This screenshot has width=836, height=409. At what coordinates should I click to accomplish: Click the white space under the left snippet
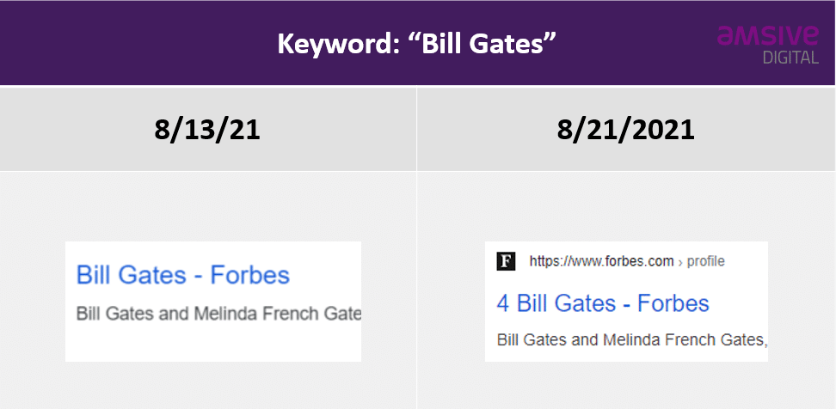(212, 344)
